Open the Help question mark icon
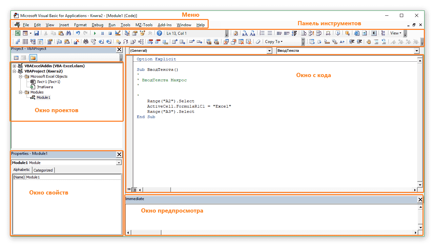This screenshot has height=247, width=435. (x=159, y=33)
